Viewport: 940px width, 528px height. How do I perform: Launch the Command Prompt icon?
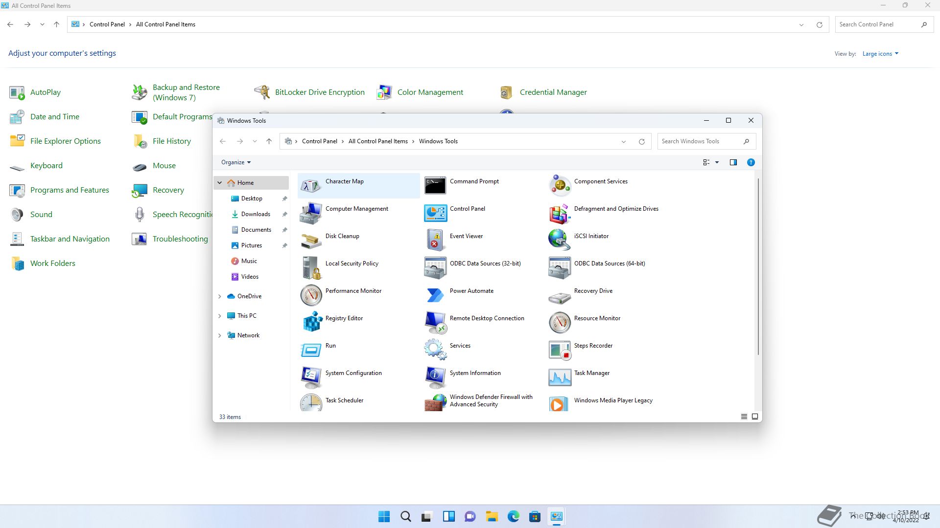[435, 186]
